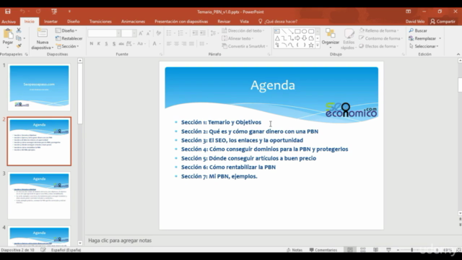Switch to the Animaciones tab
Image resolution: width=462 pixels, height=260 pixels.
(133, 22)
